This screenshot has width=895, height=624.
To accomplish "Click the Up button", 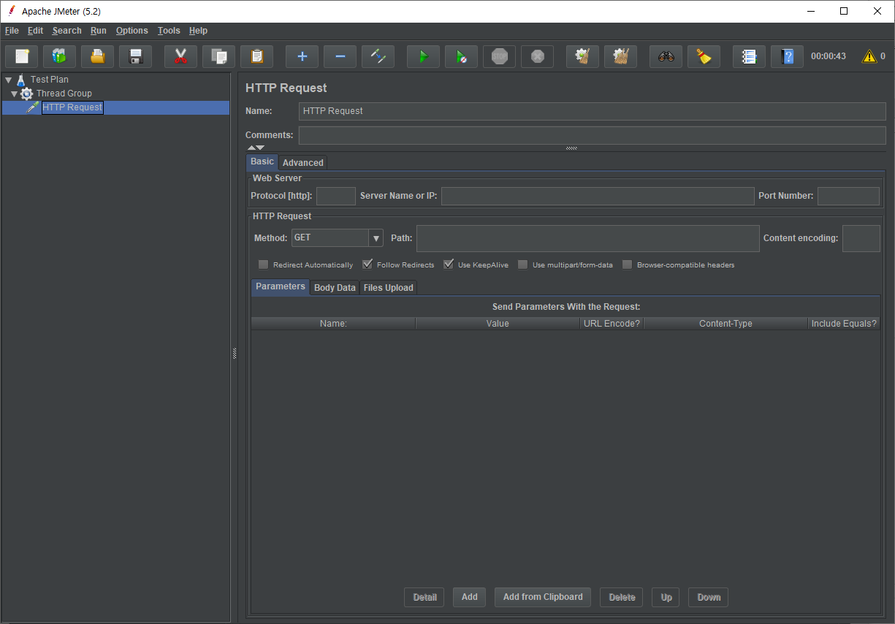I will tap(666, 597).
